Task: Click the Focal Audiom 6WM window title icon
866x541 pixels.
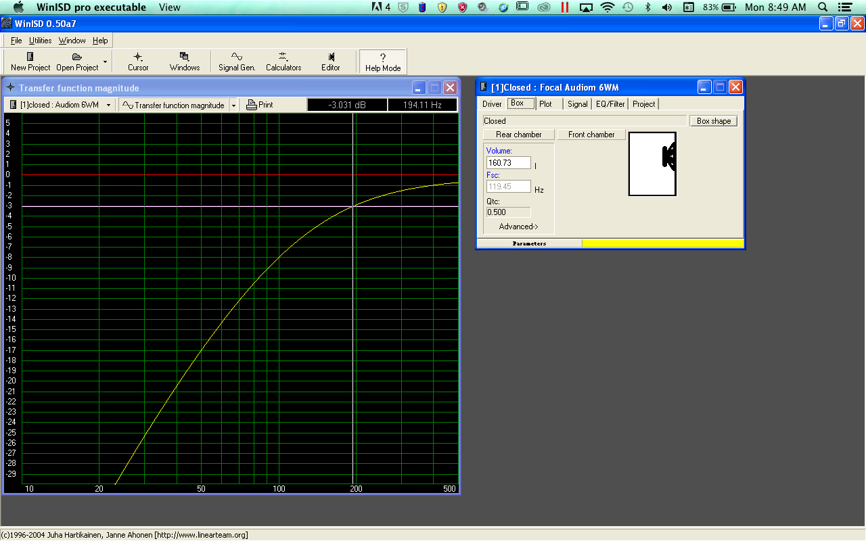Action: 484,87
